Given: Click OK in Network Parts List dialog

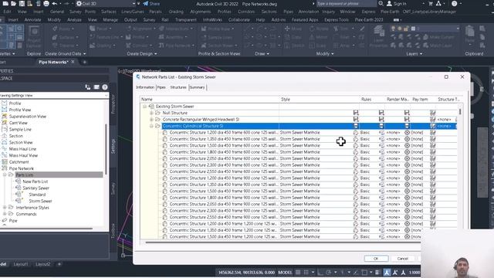Looking at the screenshot, I should point(376,259).
